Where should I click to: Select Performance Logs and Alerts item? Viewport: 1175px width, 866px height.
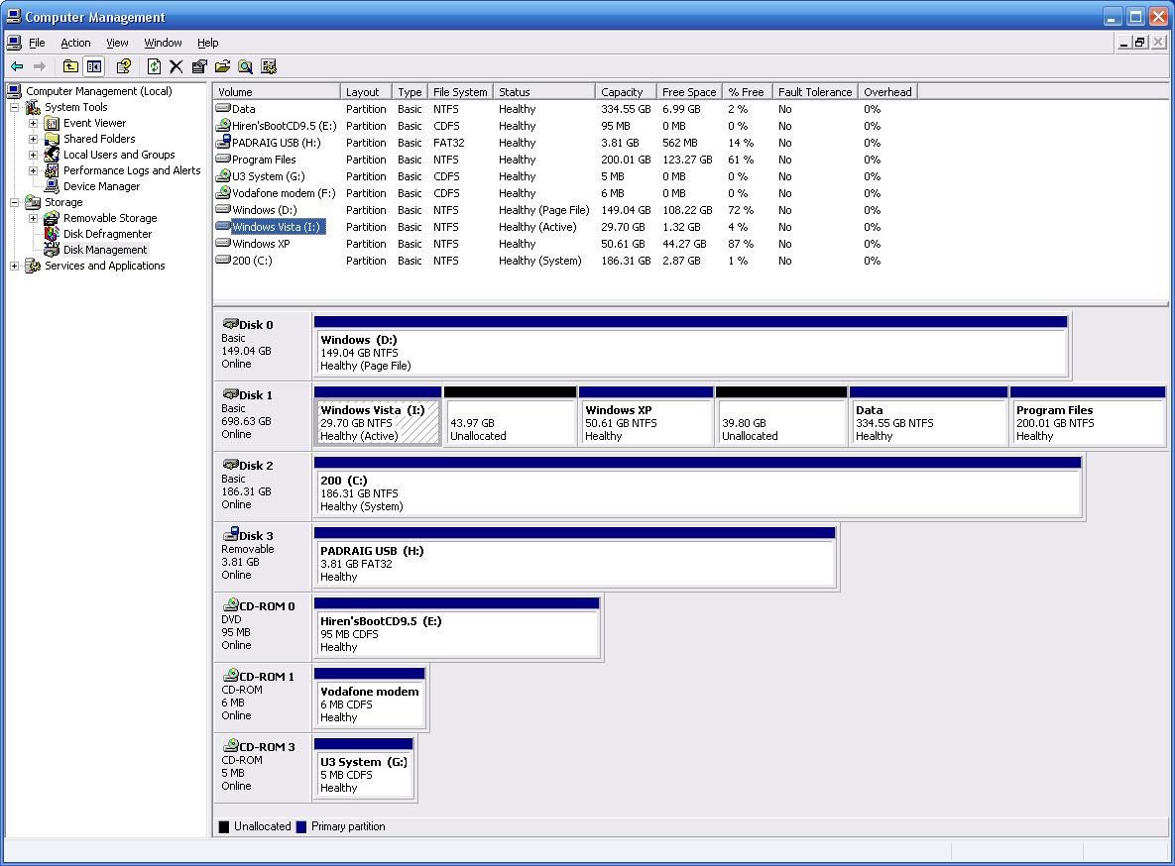point(132,170)
